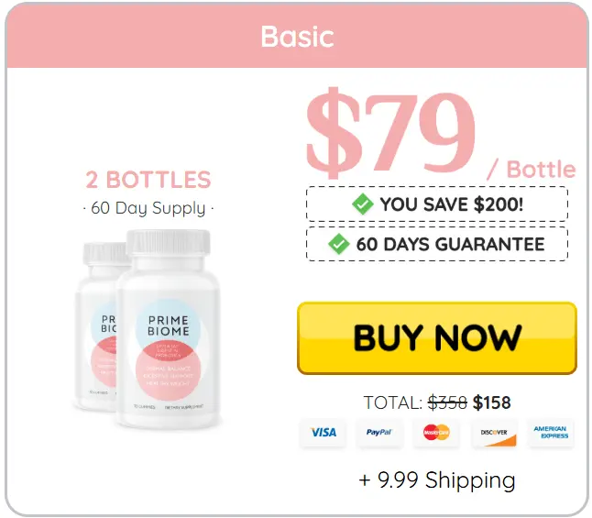Click the 2 BOTTLES heading
This screenshot has height=518, width=592.
[x=148, y=180]
